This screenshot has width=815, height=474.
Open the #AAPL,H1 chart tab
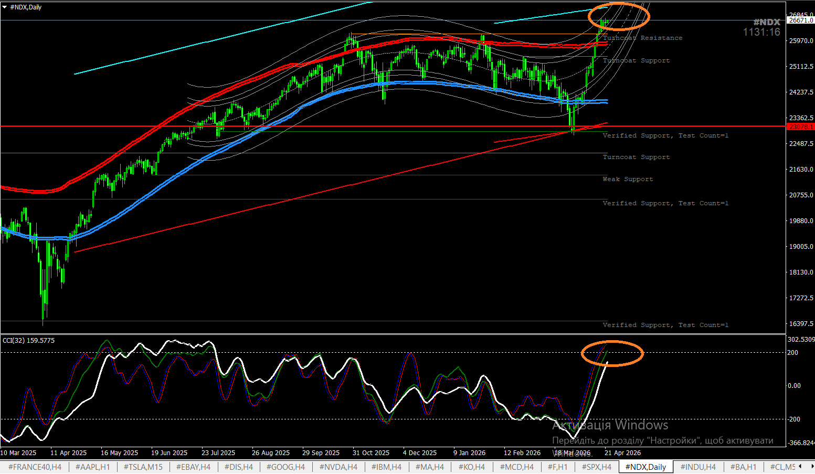[92, 467]
